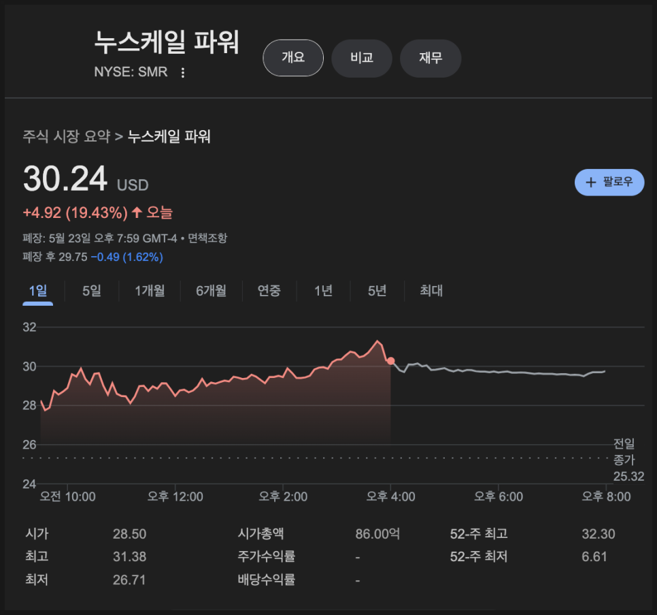Display the 5년 chart range
657x615 pixels.
point(377,291)
